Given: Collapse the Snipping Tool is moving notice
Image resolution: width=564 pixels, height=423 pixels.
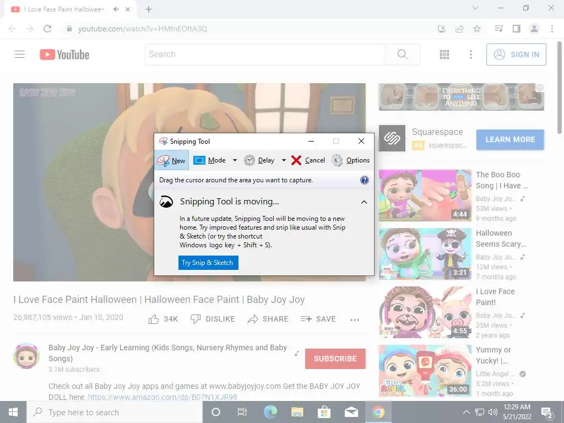Looking at the screenshot, I should pos(364,202).
